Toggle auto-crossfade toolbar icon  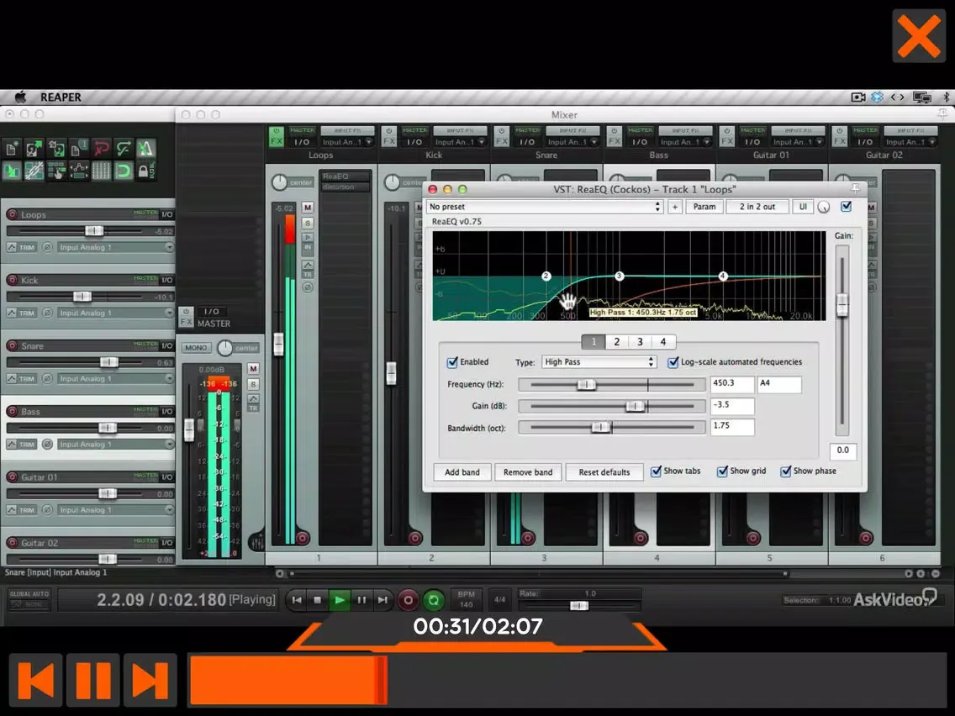tap(12, 171)
